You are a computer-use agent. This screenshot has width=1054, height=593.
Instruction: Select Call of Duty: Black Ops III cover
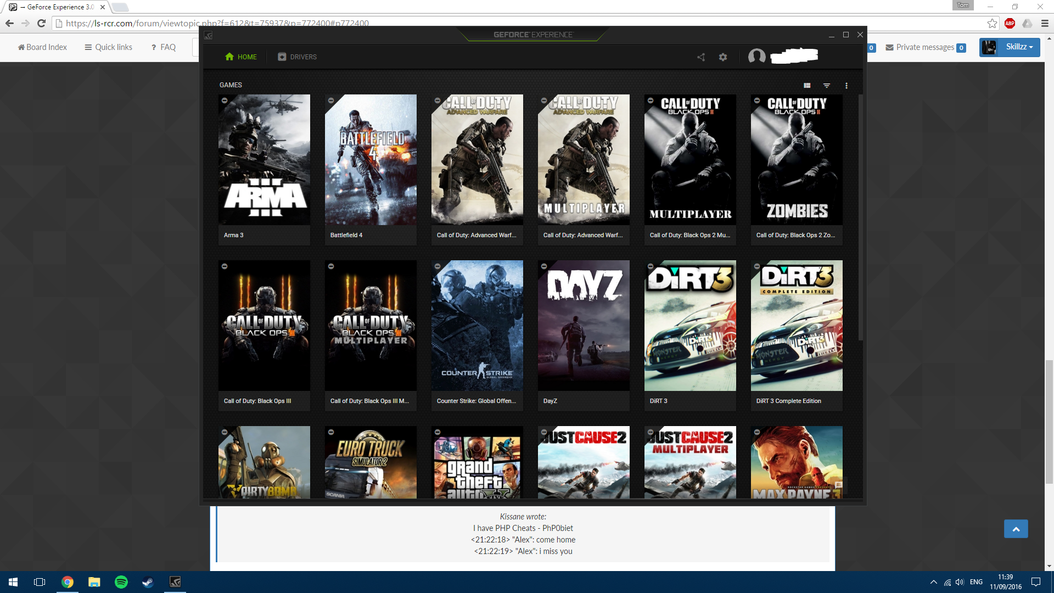[264, 326]
